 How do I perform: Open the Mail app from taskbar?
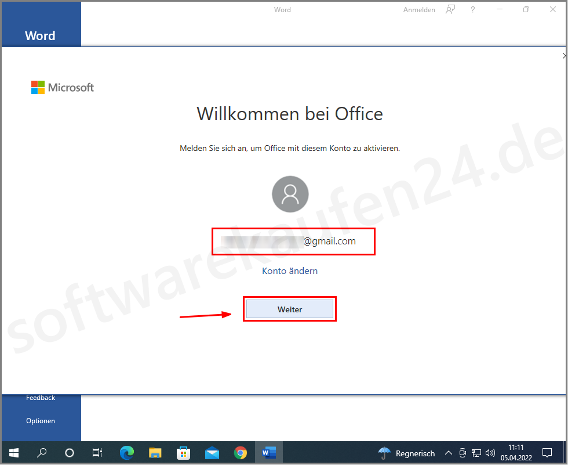212,453
